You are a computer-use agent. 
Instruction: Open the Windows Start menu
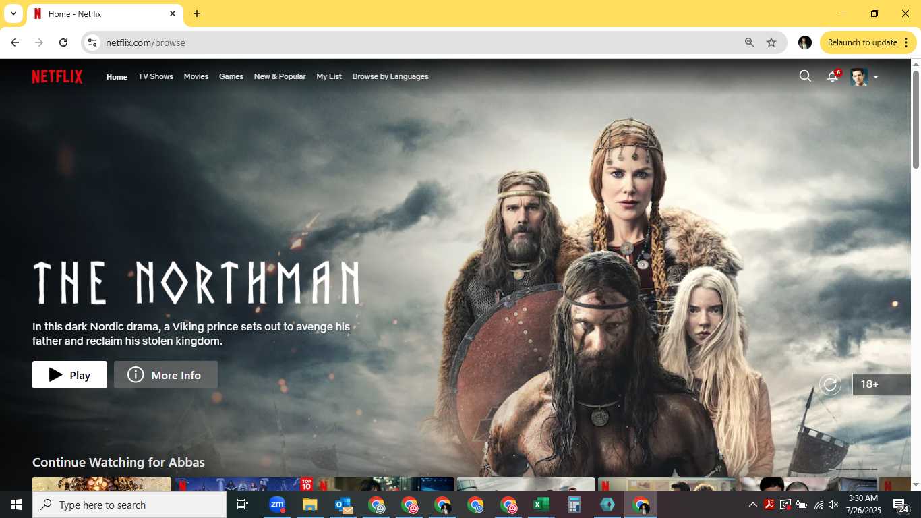pyautogui.click(x=16, y=505)
